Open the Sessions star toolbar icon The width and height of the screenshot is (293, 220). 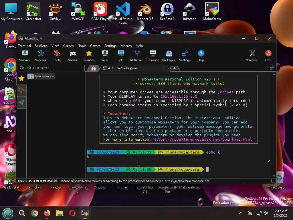(x=89, y=56)
